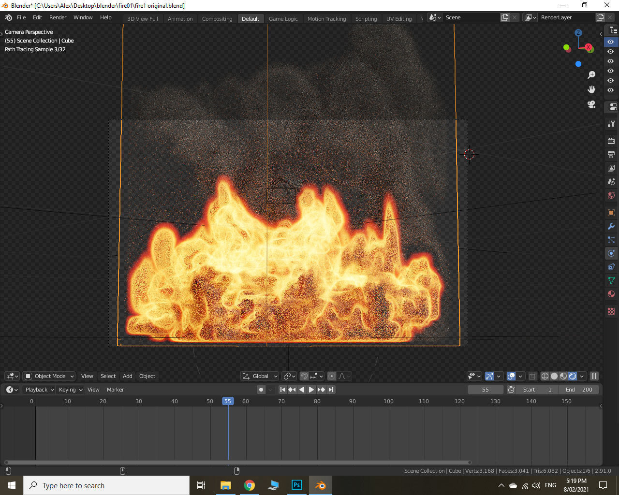The height and width of the screenshot is (495, 619).
Task: Toggle proportional editing in the header
Action: click(x=332, y=376)
